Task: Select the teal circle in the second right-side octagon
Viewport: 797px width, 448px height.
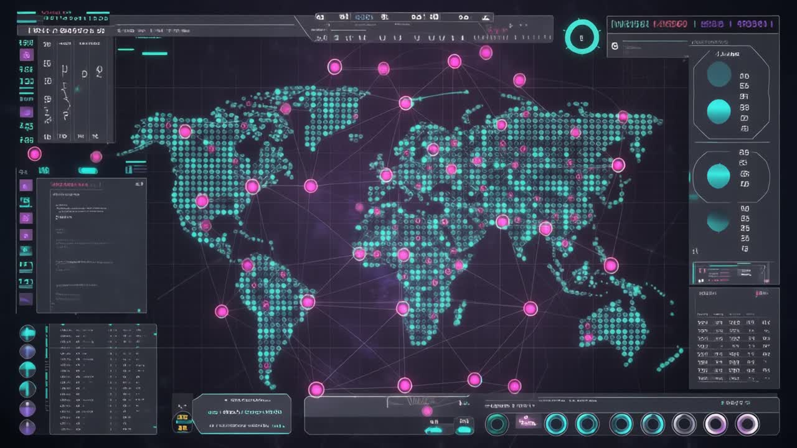Action: click(719, 177)
